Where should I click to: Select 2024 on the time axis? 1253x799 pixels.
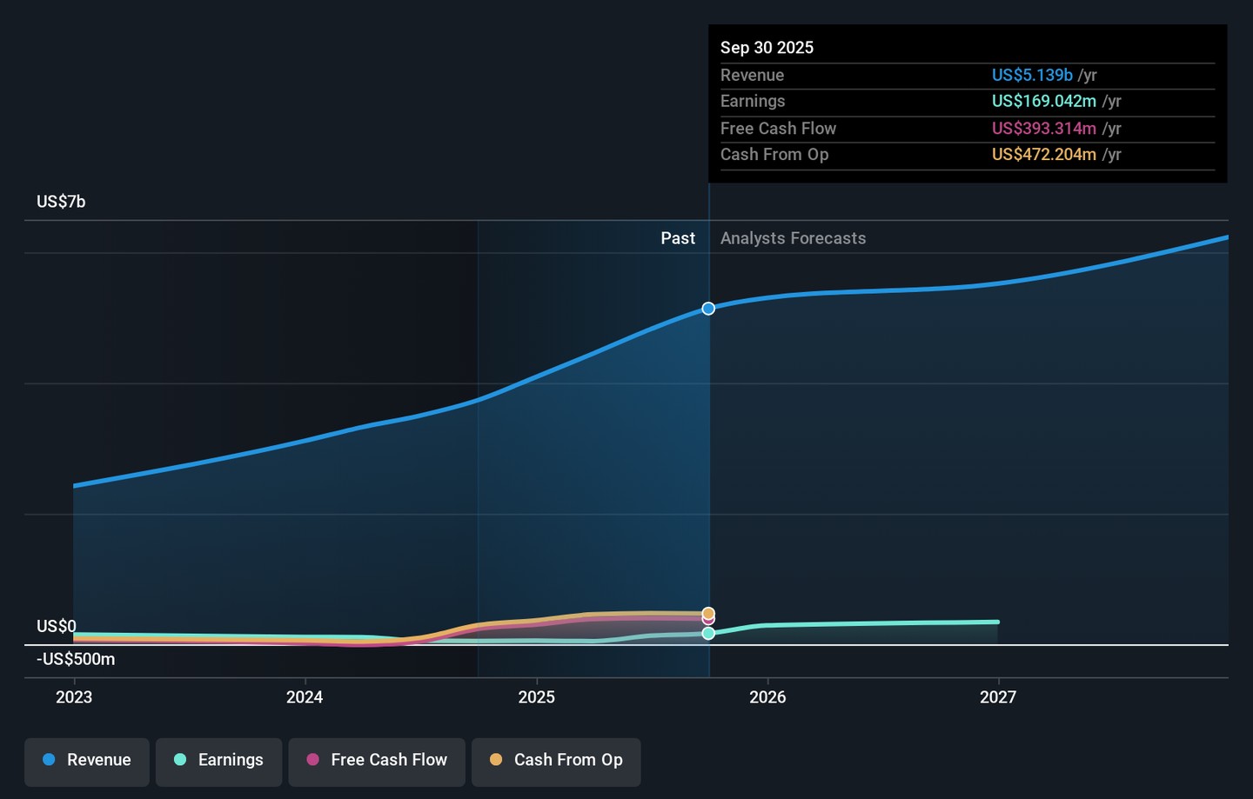[x=305, y=697]
